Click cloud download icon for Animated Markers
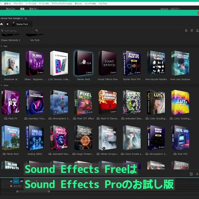This screenshot has height=199, width=199. coord(50,154)
